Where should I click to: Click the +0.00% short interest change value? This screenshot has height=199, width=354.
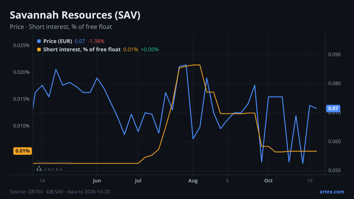150,50
